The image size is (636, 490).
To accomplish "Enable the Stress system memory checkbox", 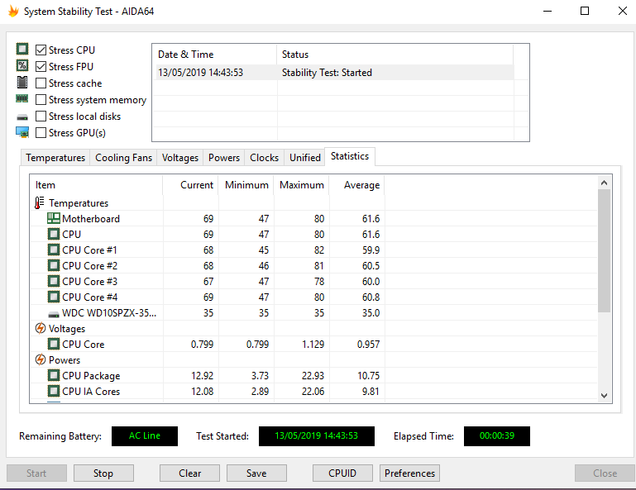I will tap(41, 100).
